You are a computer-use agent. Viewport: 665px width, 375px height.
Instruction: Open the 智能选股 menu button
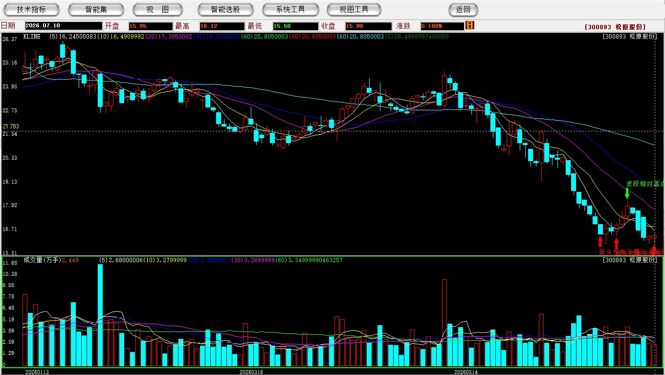pos(225,9)
